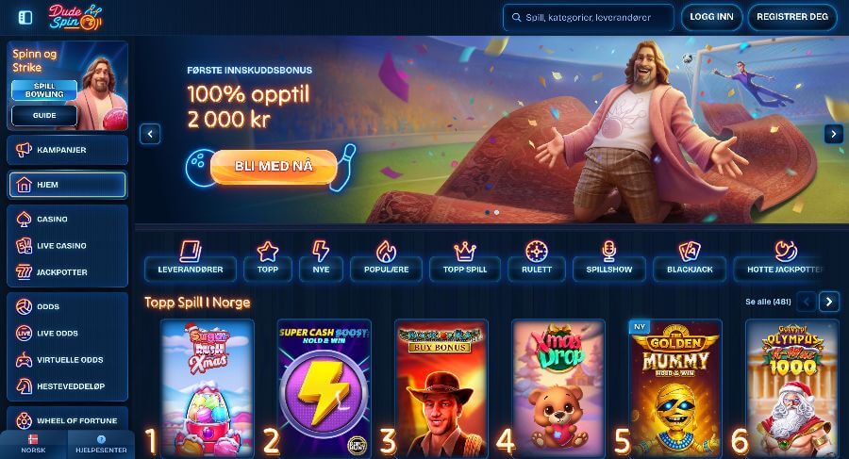The width and height of the screenshot is (849, 459).
Task: Switch to the second banner dot
Action: (496, 213)
